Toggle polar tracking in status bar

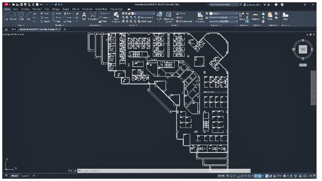(242, 176)
